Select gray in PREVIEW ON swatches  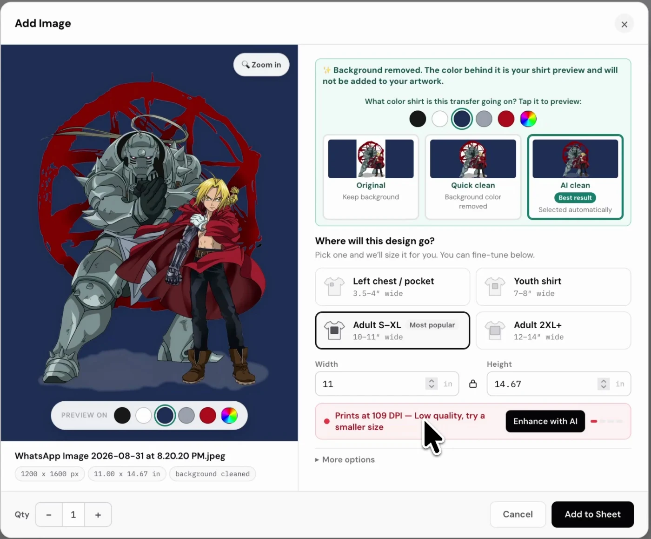pyautogui.click(x=186, y=415)
